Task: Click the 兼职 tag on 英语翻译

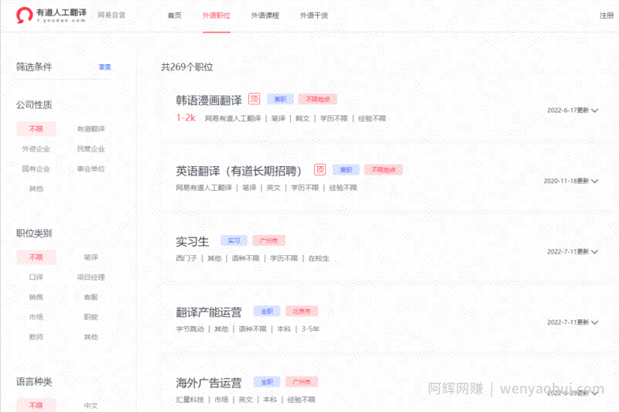Action: [346, 169]
